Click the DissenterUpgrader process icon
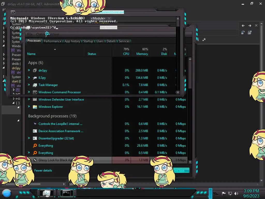This screenshot has height=199, width=265. point(35,138)
